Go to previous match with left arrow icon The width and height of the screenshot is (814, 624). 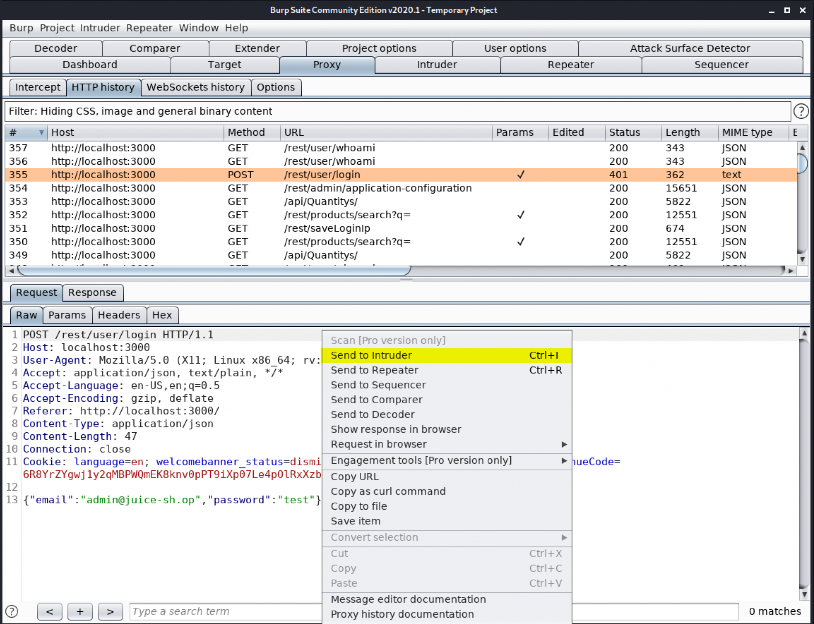point(49,612)
